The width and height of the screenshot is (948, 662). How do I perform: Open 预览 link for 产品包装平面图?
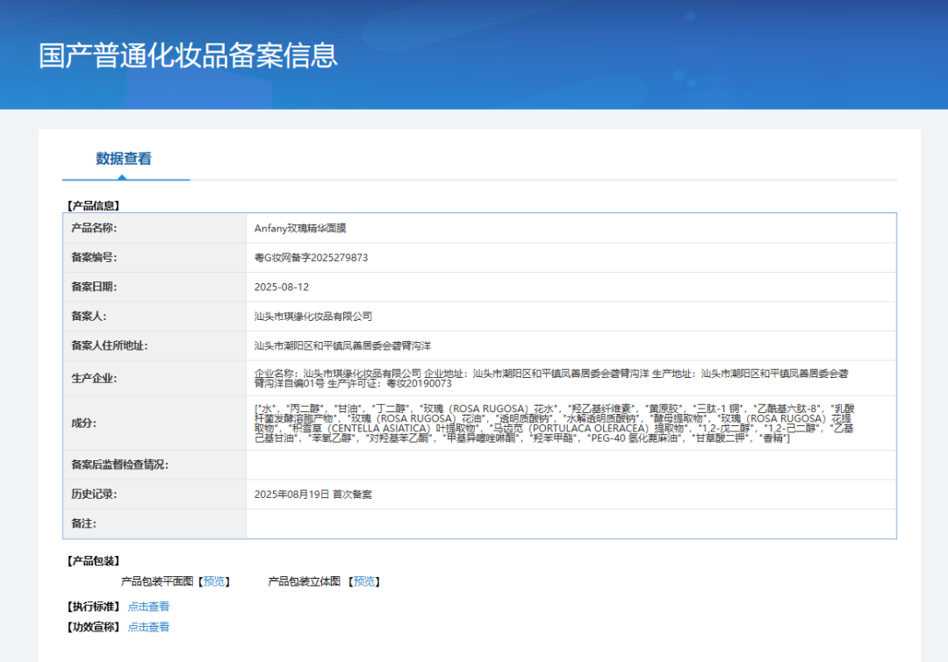click(x=214, y=581)
